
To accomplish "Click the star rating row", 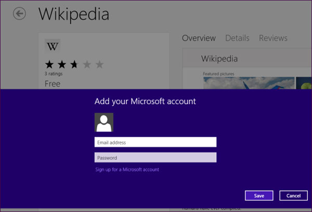I will 74,64.
